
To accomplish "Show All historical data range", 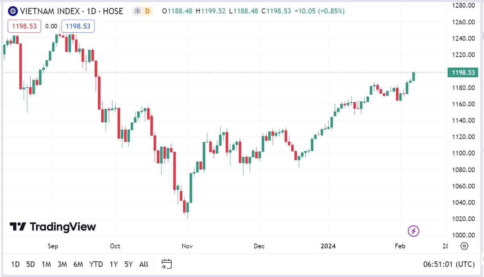I will pyautogui.click(x=144, y=265).
